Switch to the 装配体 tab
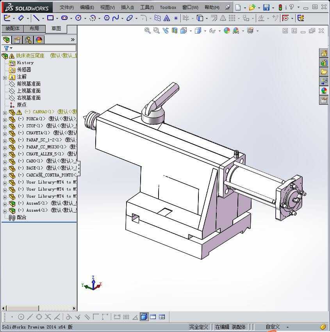Screen dimensions: 330x332 [12, 29]
